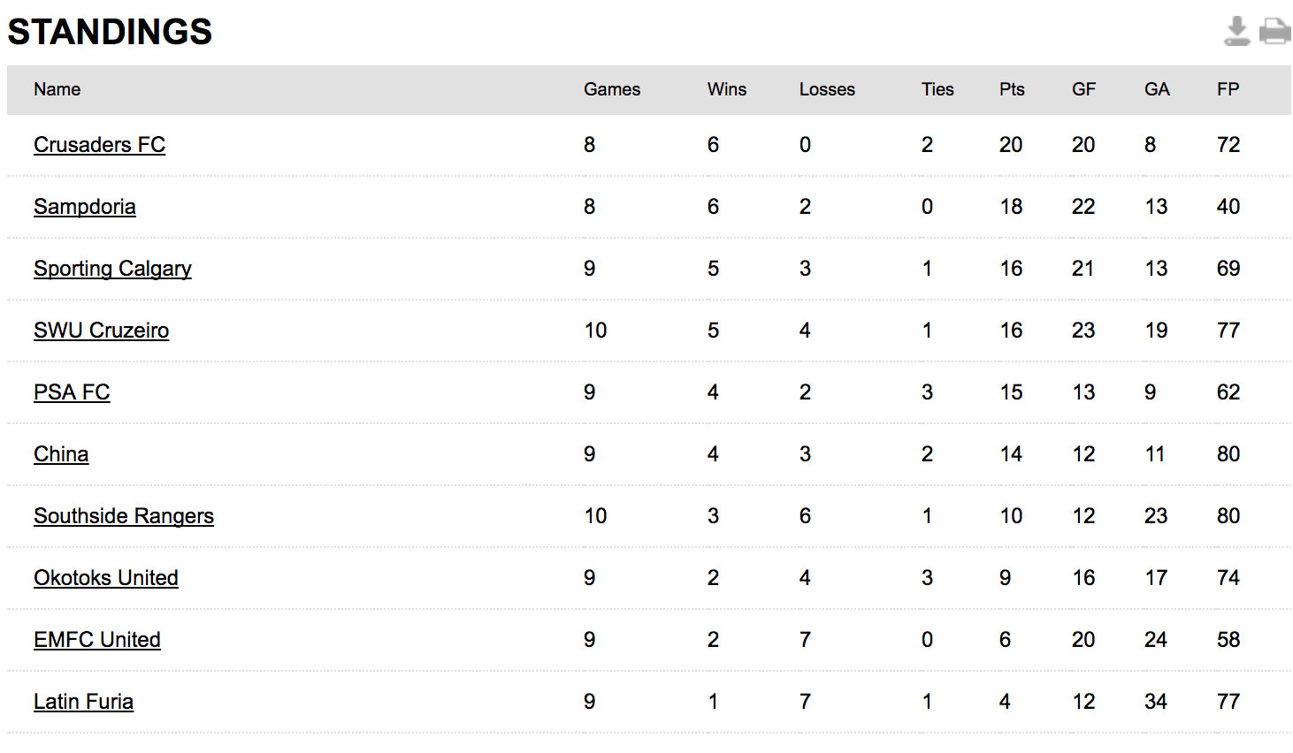Image resolution: width=1293 pixels, height=753 pixels.
Task: Click the EMFC United link
Action: (97, 640)
